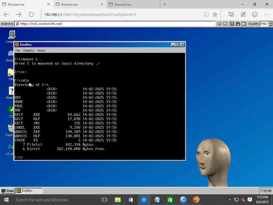273x205 pixels.
Task: Click the Windows 10 clock showing 8/6/2015
Action: pyautogui.click(x=262, y=200)
